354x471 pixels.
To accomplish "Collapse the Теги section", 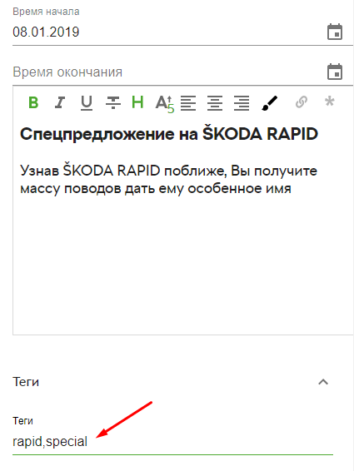I will click(x=323, y=382).
